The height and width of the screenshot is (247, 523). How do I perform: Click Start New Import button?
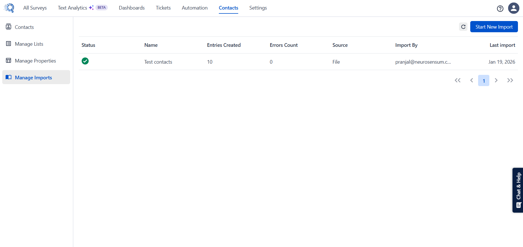coord(494,27)
